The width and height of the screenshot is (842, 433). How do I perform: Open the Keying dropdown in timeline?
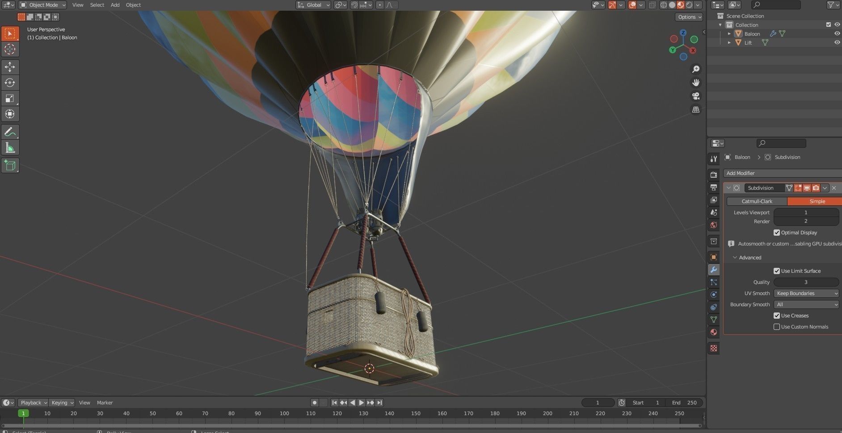point(62,403)
